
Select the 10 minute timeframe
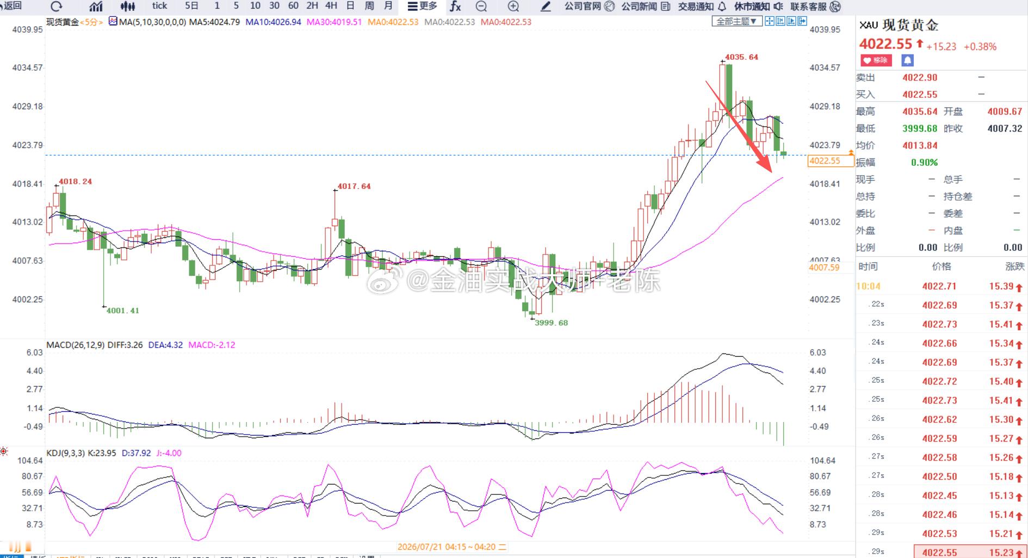click(x=255, y=6)
